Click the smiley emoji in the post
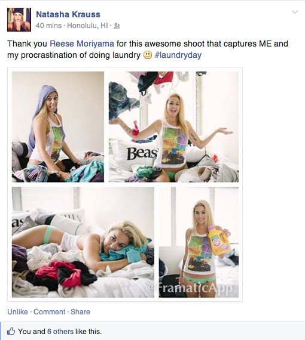The height and width of the screenshot is (340, 305). (x=148, y=55)
